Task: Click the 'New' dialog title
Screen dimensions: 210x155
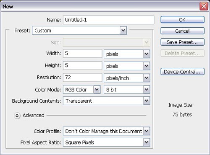Action: [8, 6]
